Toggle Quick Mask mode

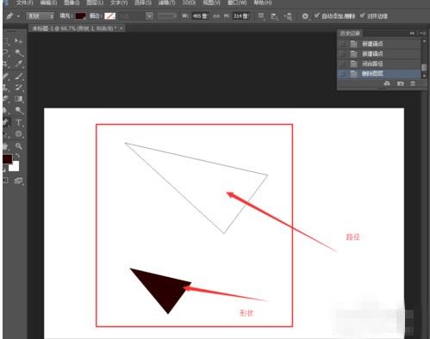[x=5, y=181]
